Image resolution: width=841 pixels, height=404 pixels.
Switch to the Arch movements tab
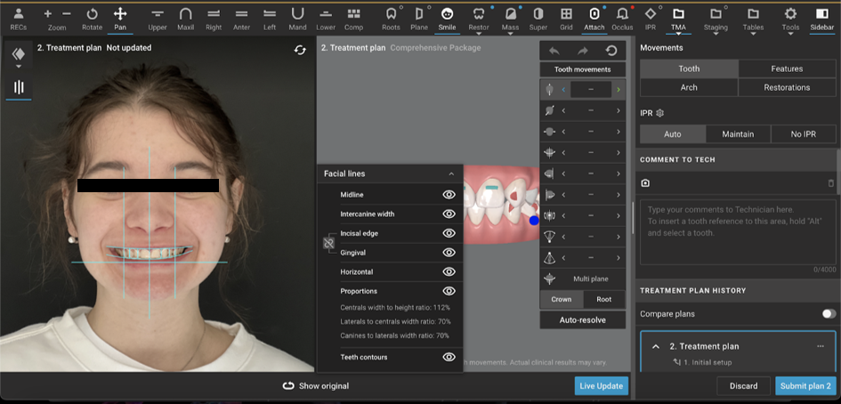click(x=689, y=87)
